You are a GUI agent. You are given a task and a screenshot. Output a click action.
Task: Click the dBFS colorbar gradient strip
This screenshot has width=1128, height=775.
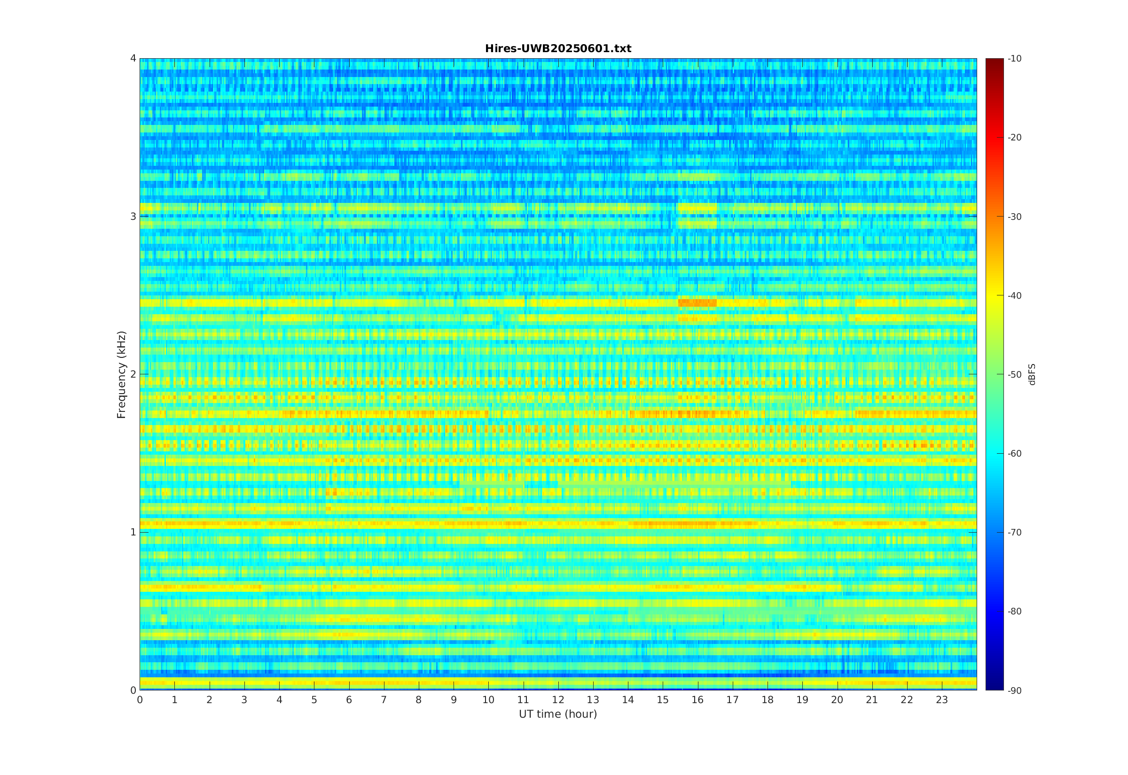click(x=995, y=374)
